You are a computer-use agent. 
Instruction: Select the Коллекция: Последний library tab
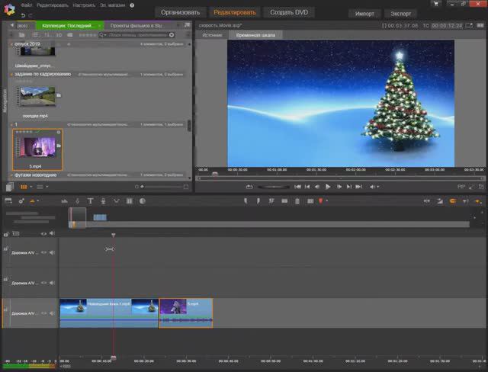click(x=66, y=25)
